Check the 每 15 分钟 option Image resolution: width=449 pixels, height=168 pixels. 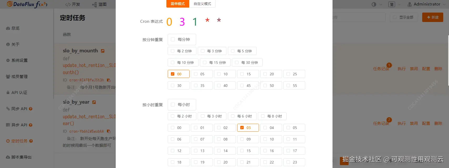205,63
